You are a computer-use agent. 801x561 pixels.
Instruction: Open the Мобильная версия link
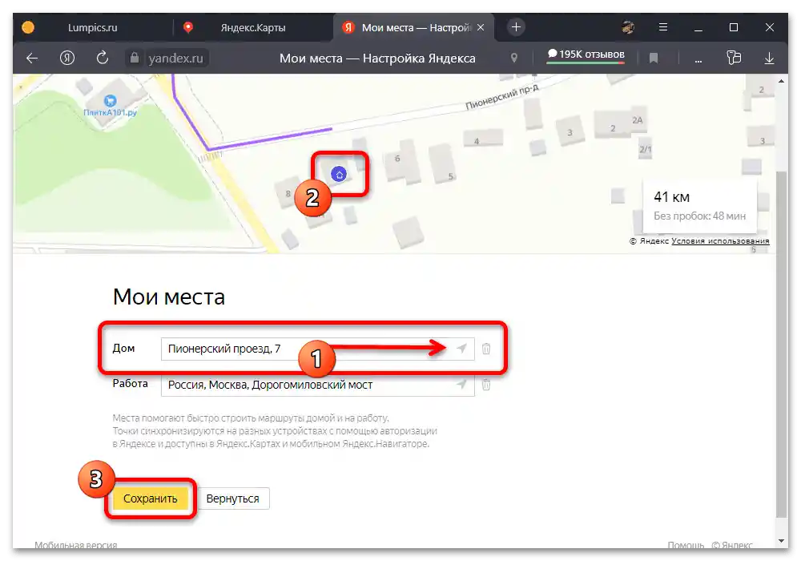tap(75, 545)
